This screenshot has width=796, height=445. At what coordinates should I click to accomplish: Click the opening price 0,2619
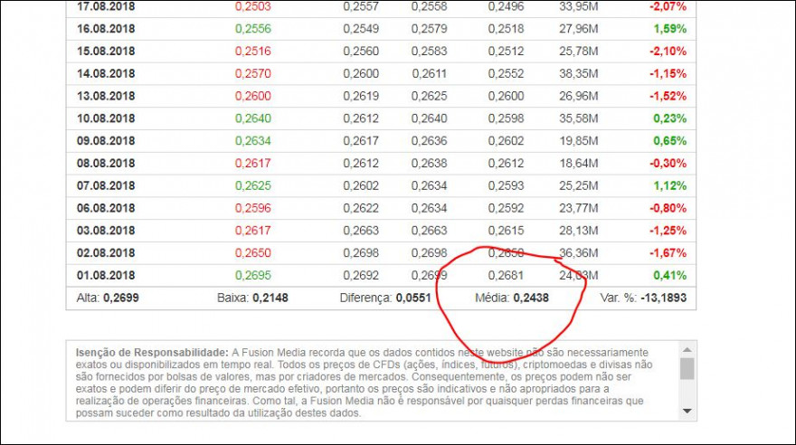(361, 96)
